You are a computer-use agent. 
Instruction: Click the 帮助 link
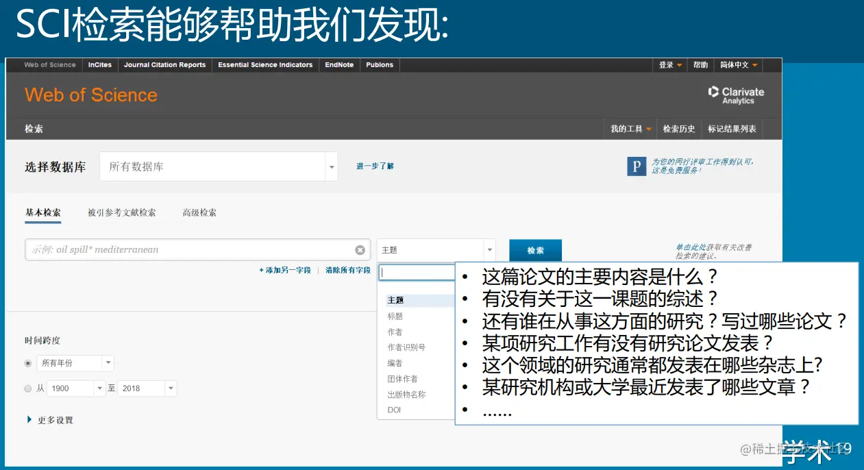coord(700,65)
